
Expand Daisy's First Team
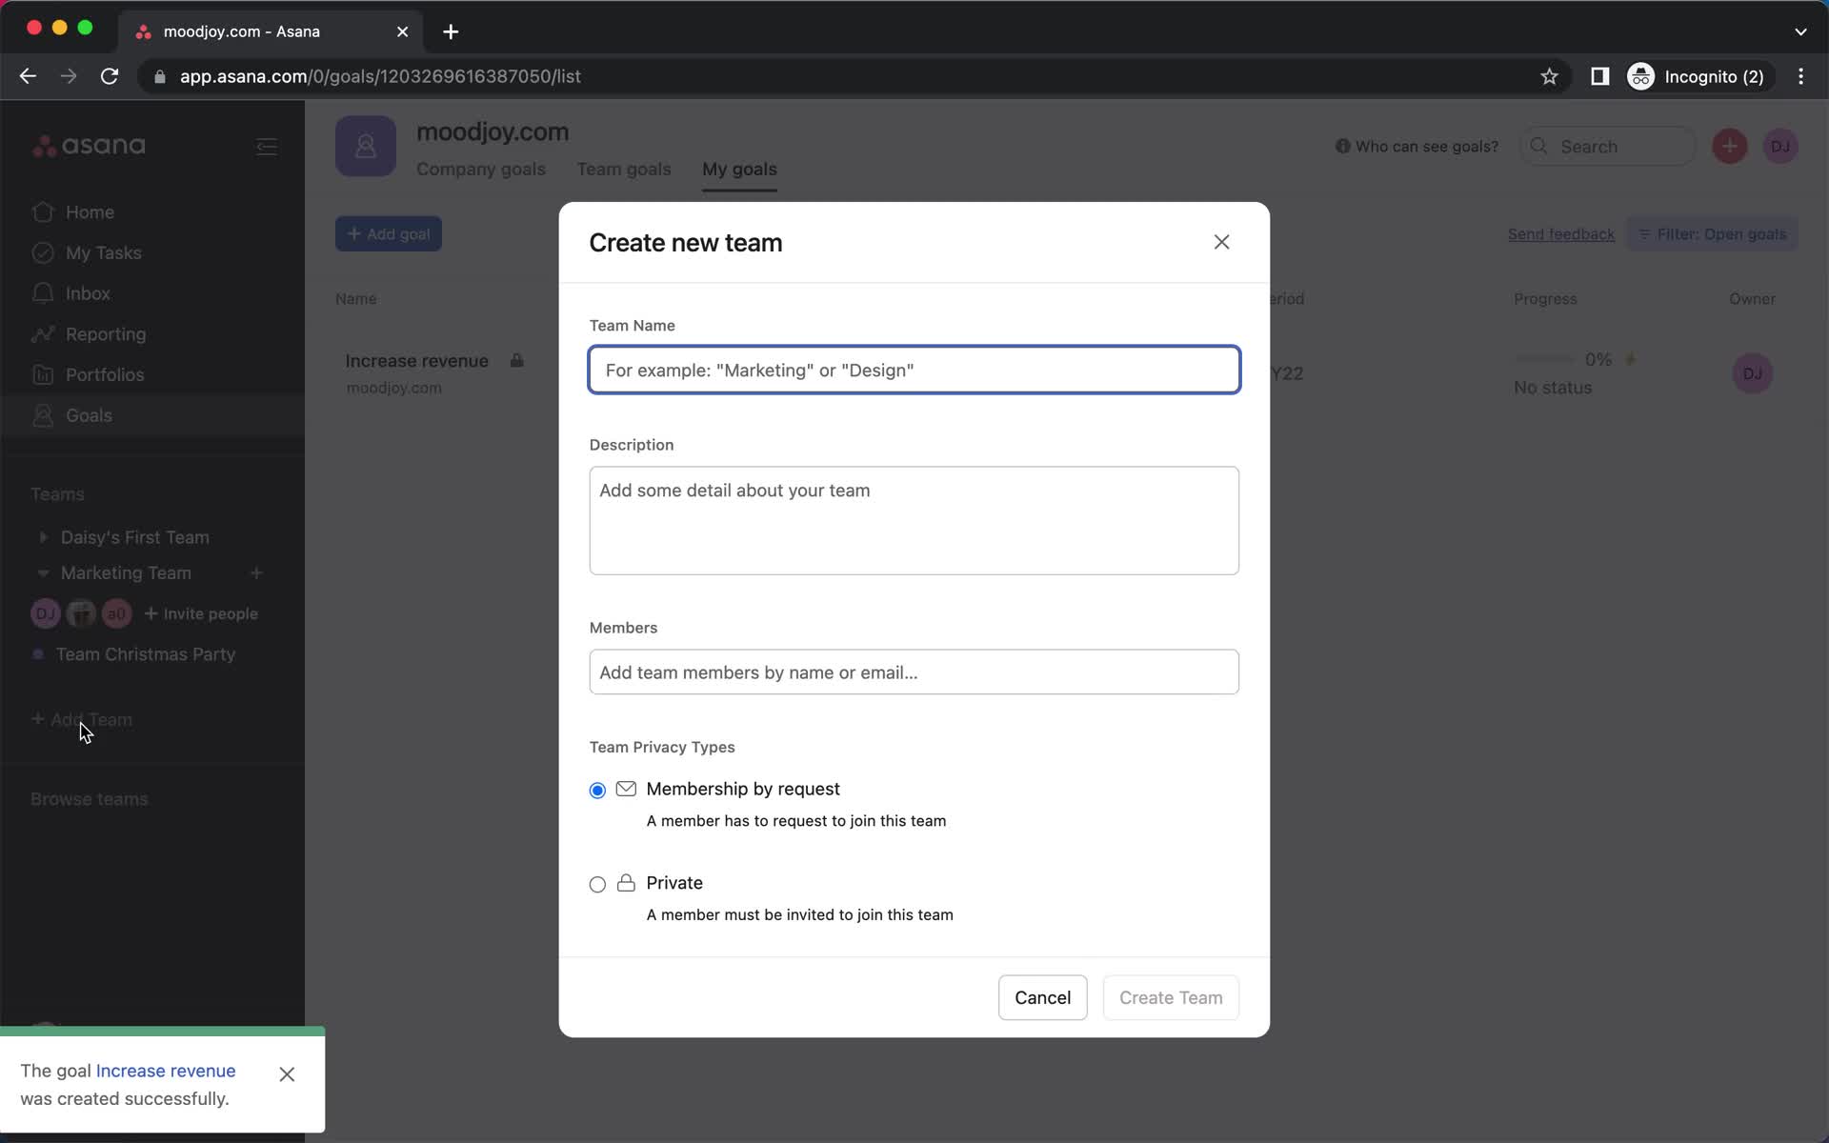43,537
